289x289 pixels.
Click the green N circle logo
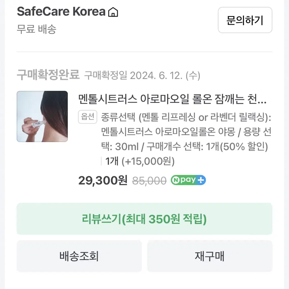(176, 180)
